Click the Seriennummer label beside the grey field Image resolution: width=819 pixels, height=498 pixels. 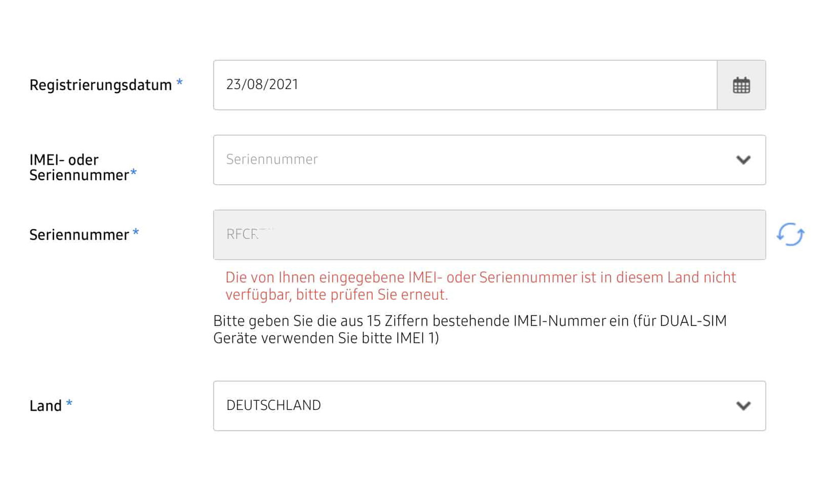point(79,235)
